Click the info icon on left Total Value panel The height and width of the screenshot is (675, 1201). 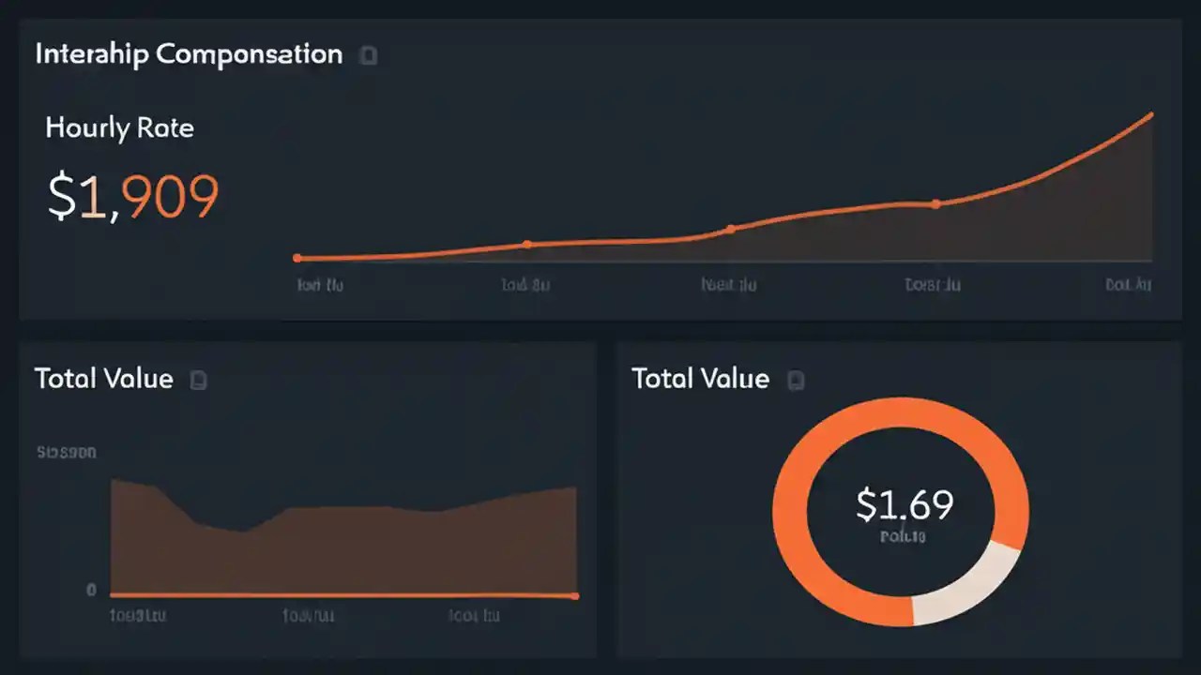(198, 380)
